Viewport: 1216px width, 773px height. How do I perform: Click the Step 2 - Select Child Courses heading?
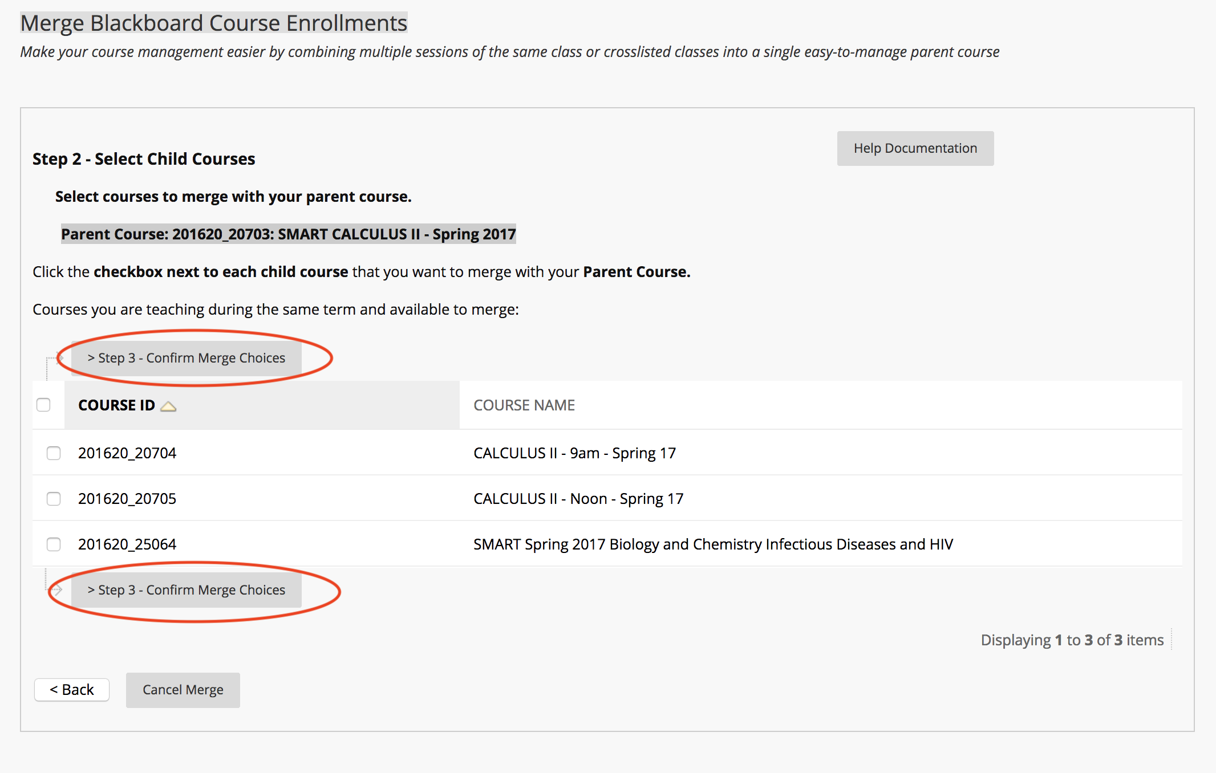pyautogui.click(x=144, y=159)
